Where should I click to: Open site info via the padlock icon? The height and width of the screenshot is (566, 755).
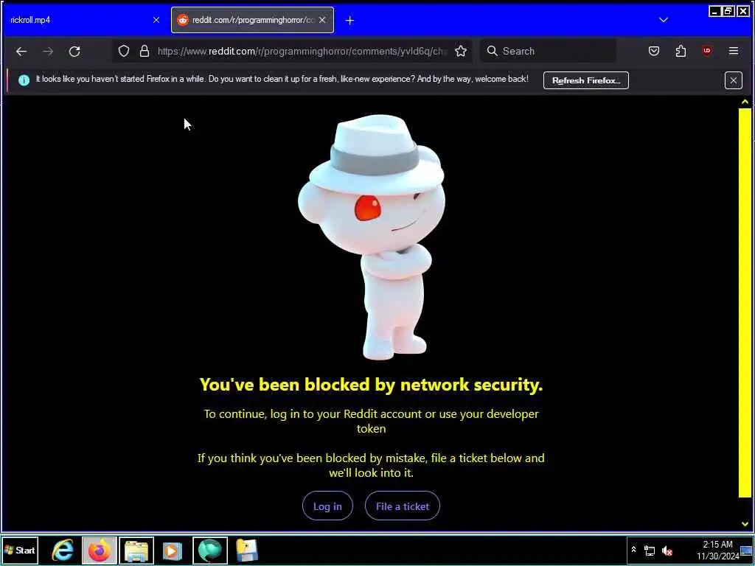(x=144, y=51)
